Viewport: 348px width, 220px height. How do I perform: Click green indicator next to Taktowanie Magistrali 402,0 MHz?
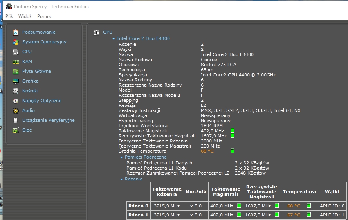(x=233, y=130)
